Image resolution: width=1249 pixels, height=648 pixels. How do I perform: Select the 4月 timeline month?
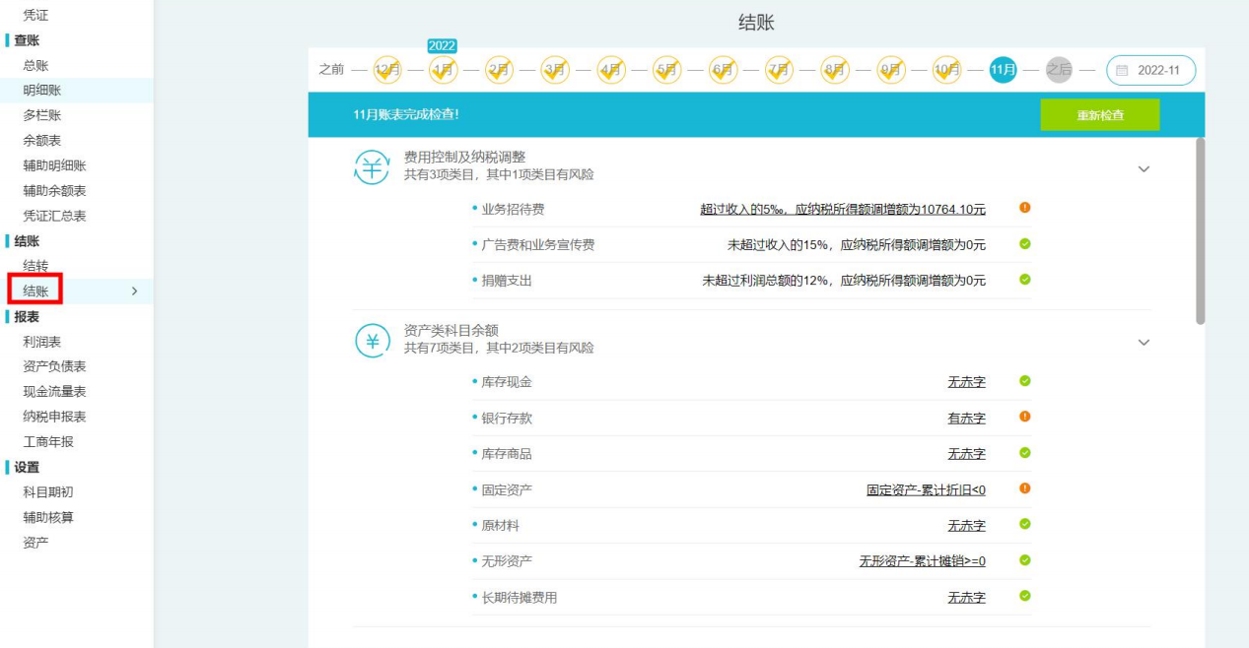point(611,69)
